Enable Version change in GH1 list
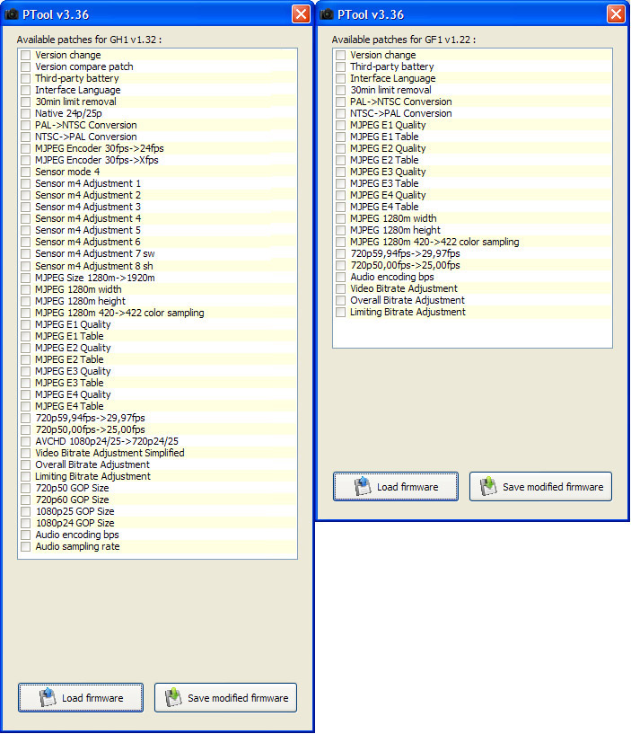Image resolution: width=631 pixels, height=734 pixels. point(26,55)
